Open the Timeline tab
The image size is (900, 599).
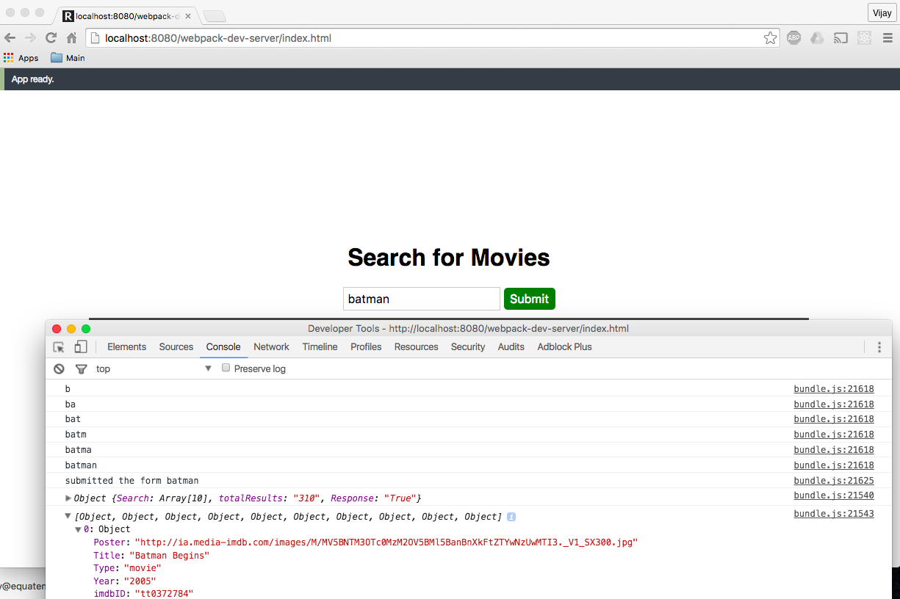[320, 347]
